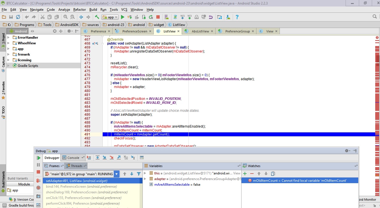The height and width of the screenshot is (208, 380).
Task: Open the Refactor menu
Action: point(79,9)
